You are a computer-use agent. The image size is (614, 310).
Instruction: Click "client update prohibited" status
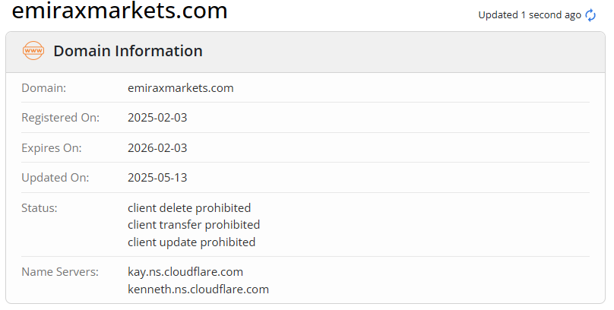191,242
